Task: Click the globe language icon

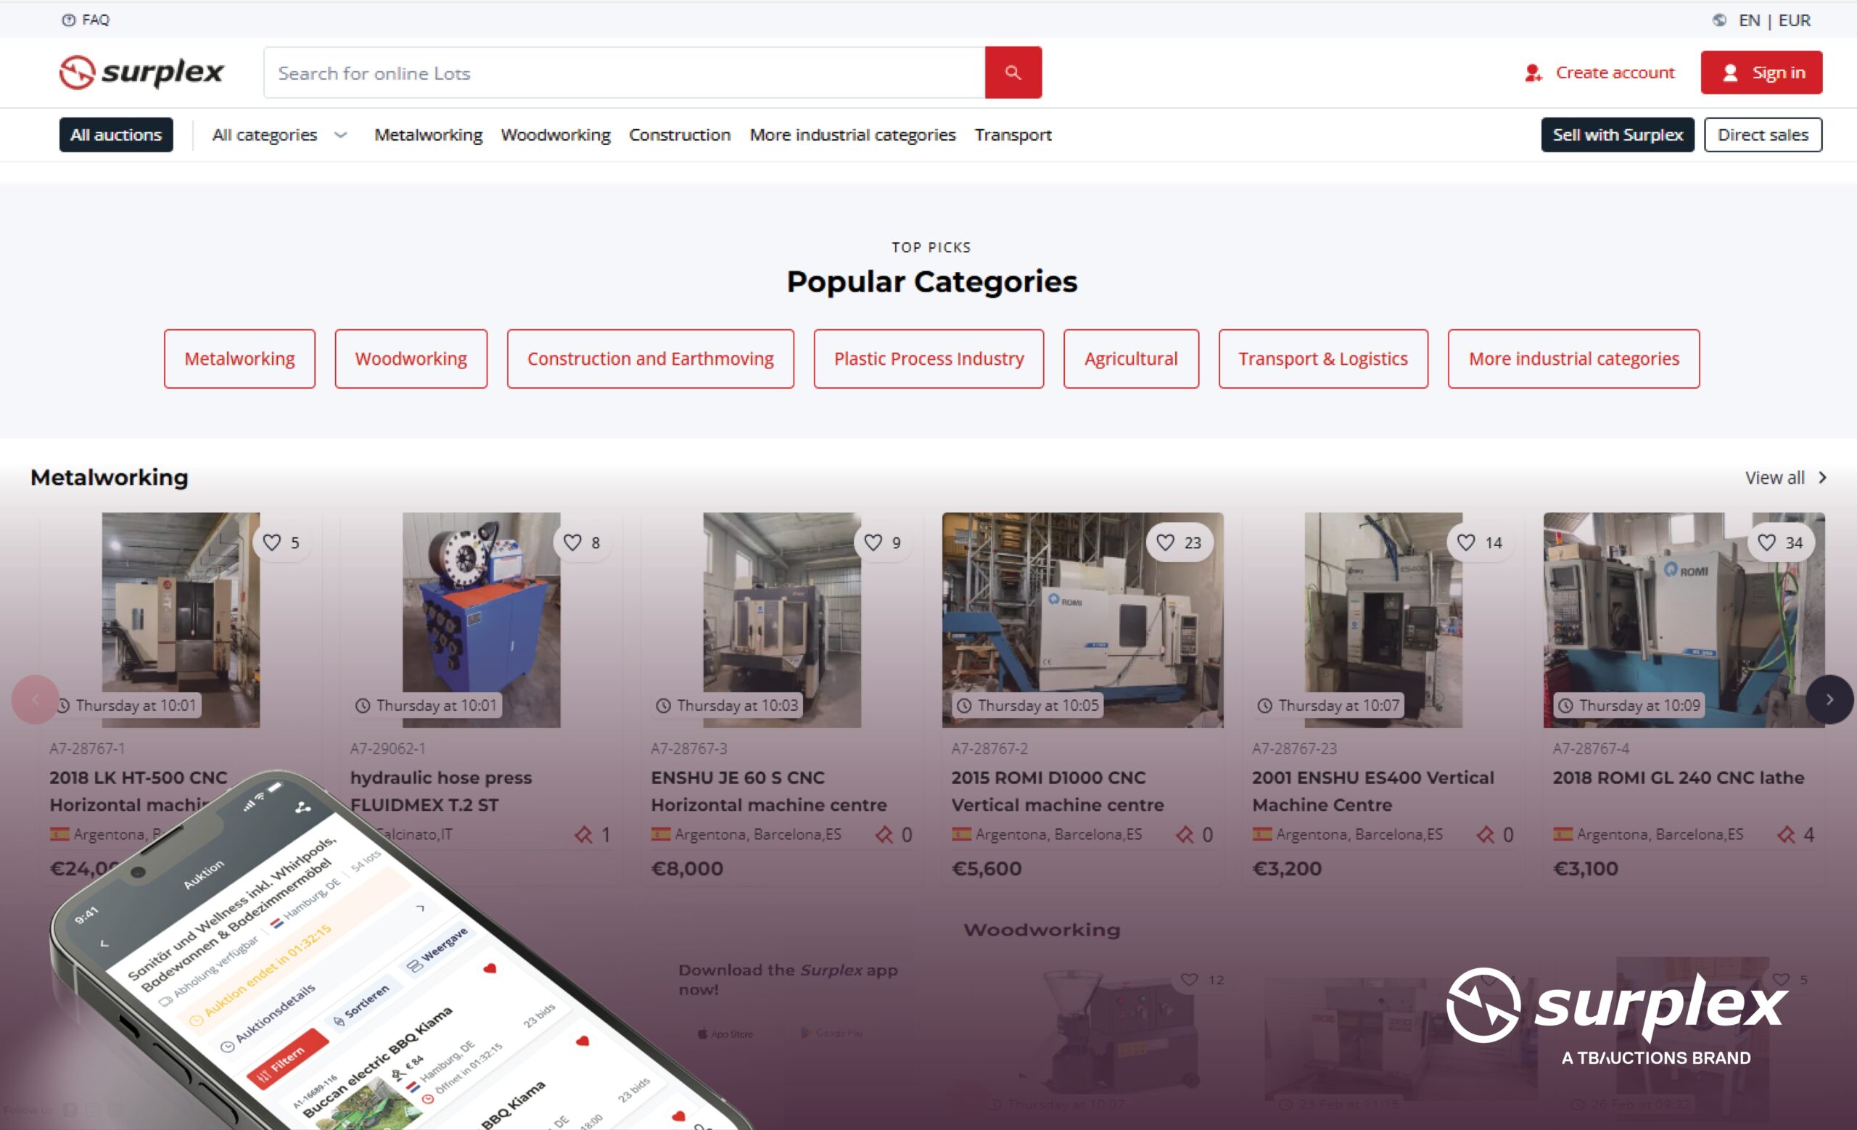Action: coord(1719,20)
